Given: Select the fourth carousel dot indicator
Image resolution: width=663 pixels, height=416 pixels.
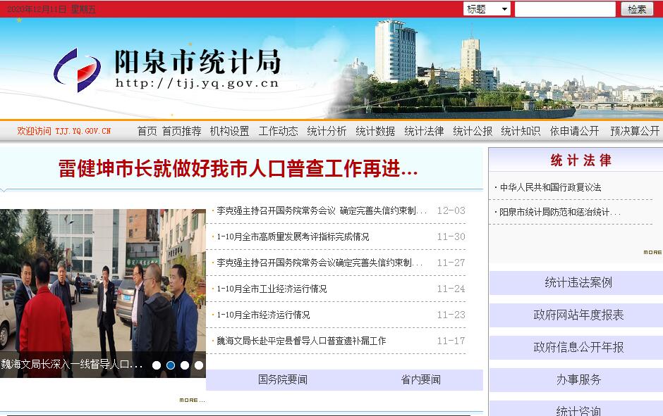Looking at the screenshot, I should coord(199,365).
